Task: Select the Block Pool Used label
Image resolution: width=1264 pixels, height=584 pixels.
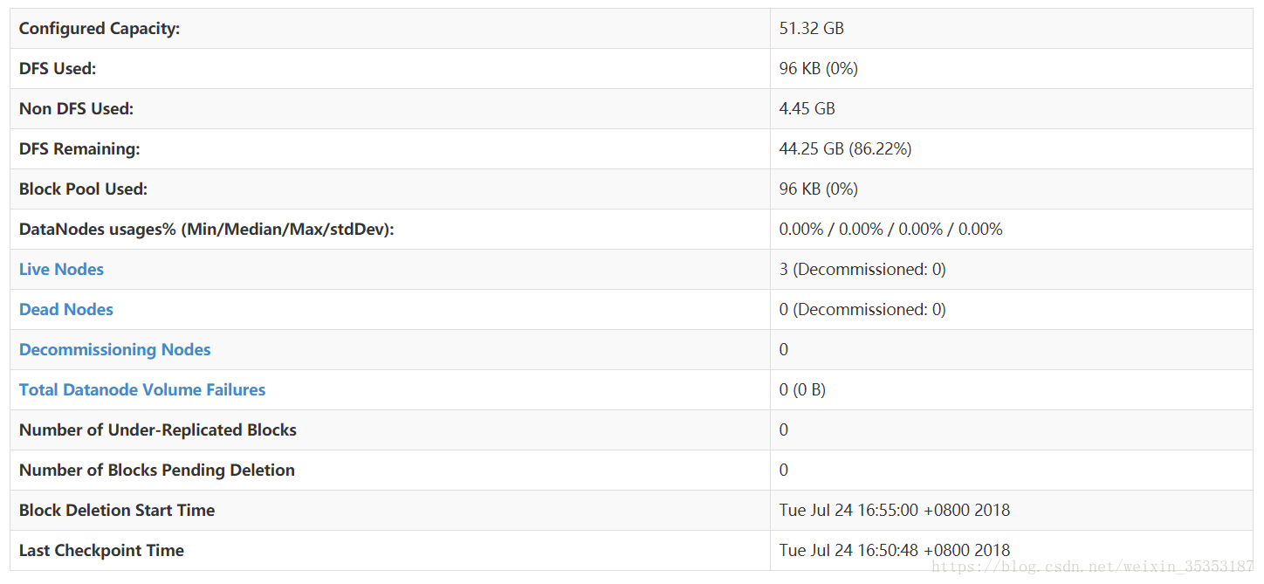Action: [x=84, y=189]
